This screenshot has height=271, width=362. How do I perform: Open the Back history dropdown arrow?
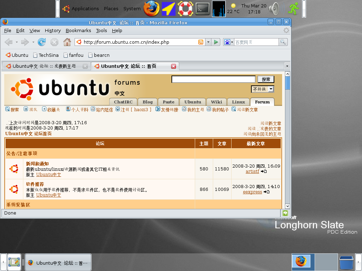coord(17,42)
